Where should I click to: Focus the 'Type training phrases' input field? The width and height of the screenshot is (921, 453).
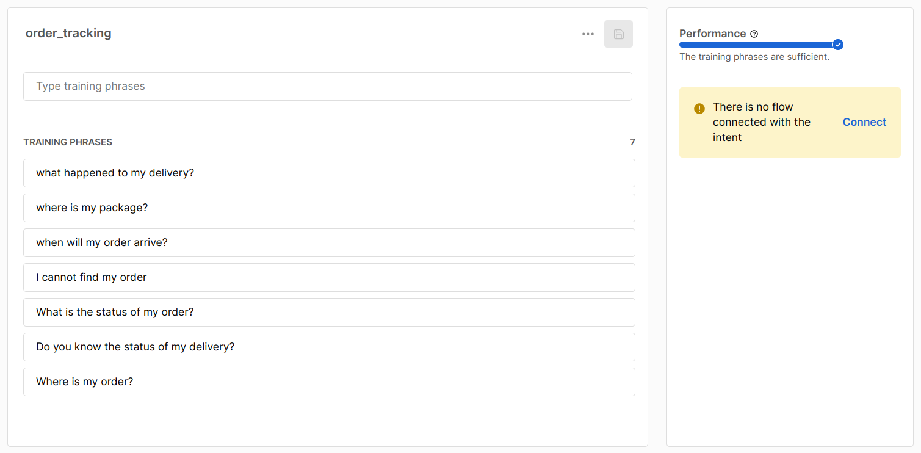coord(328,87)
